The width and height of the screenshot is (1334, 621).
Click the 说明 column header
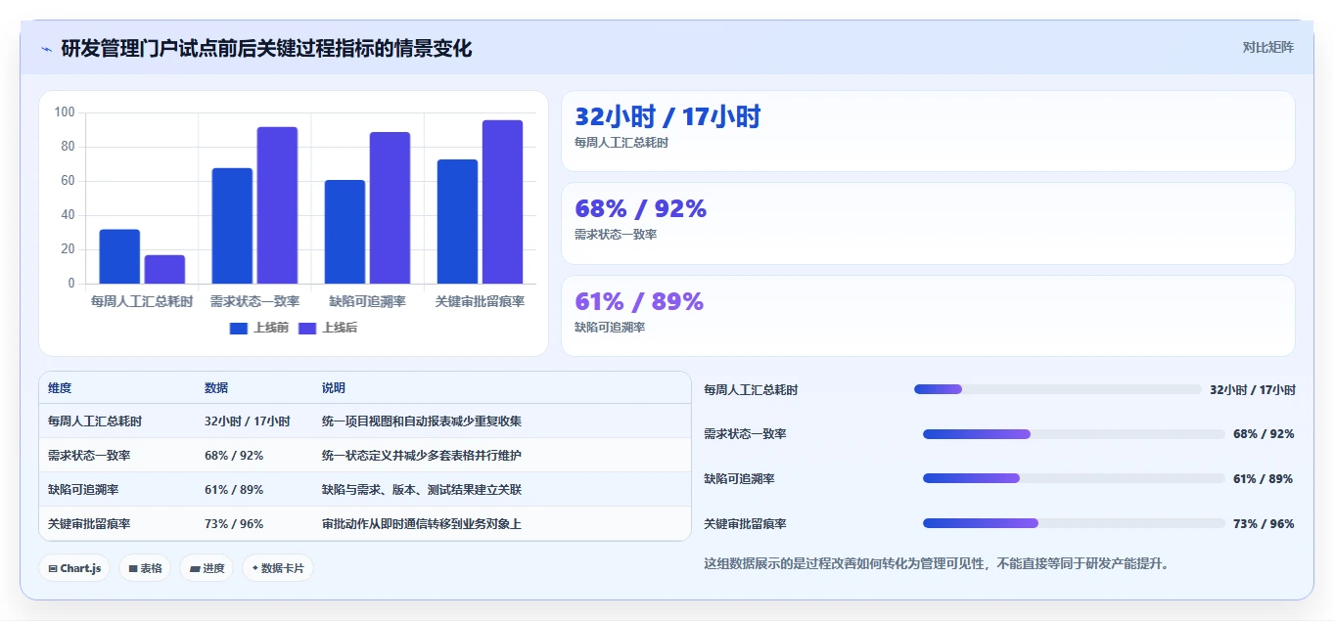coord(334,388)
